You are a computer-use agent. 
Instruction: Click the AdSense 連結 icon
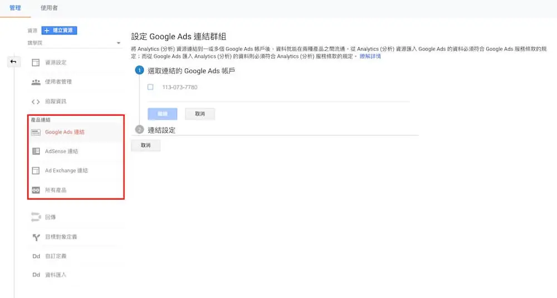(36, 151)
